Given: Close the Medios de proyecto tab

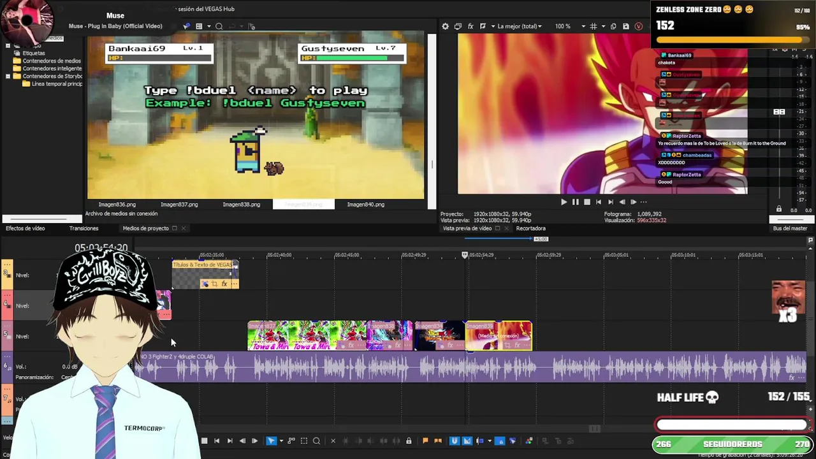Looking at the screenshot, I should click(183, 228).
